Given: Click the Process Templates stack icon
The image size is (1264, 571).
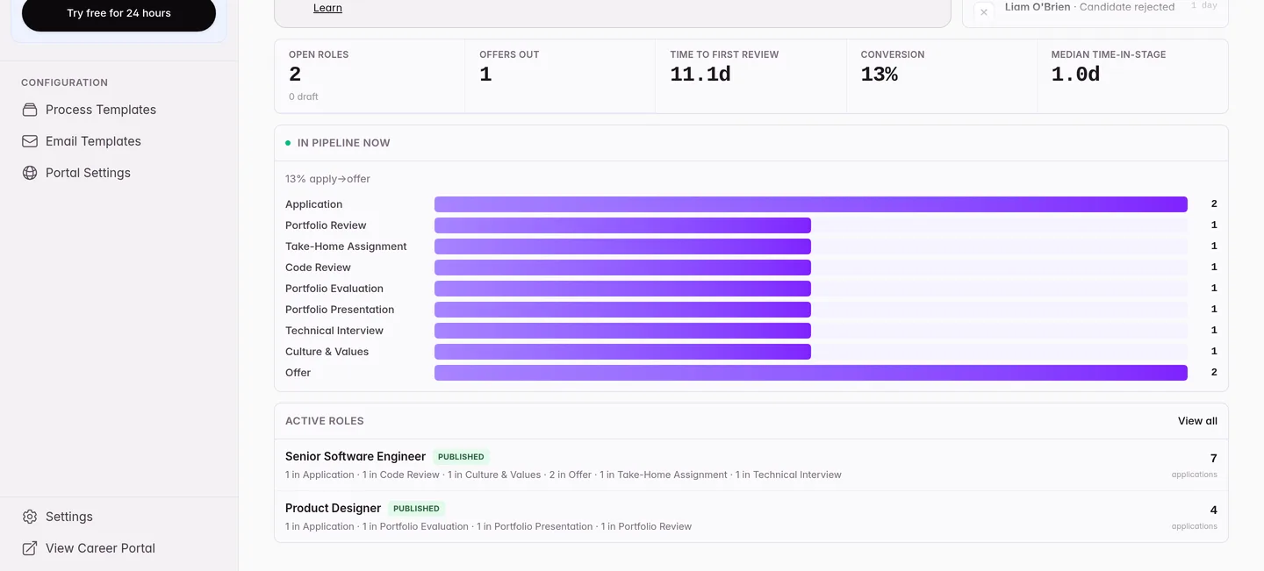Looking at the screenshot, I should click(30, 110).
